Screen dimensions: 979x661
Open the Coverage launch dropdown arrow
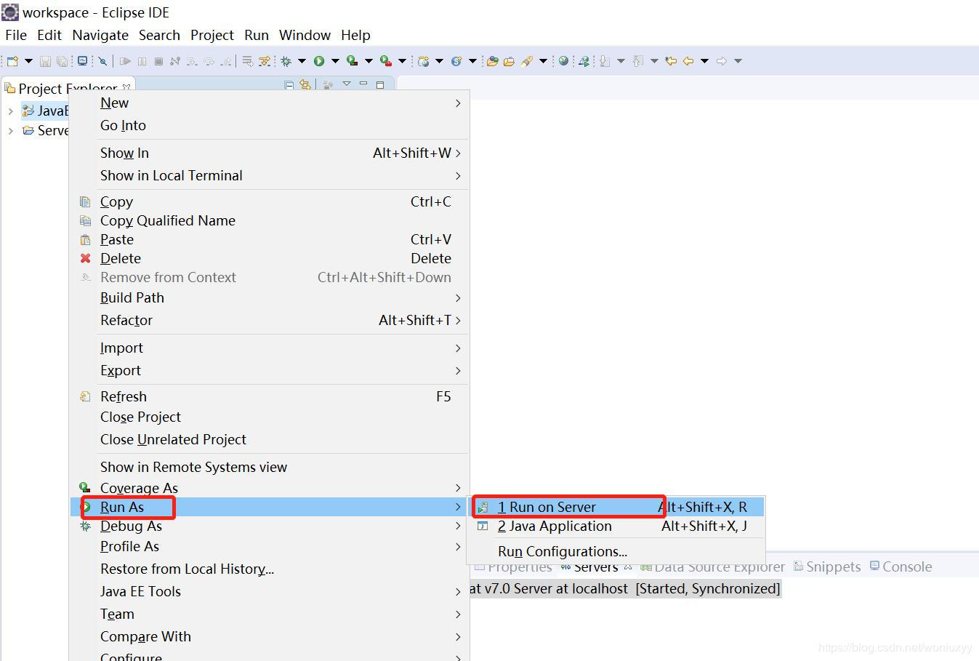[x=368, y=61]
